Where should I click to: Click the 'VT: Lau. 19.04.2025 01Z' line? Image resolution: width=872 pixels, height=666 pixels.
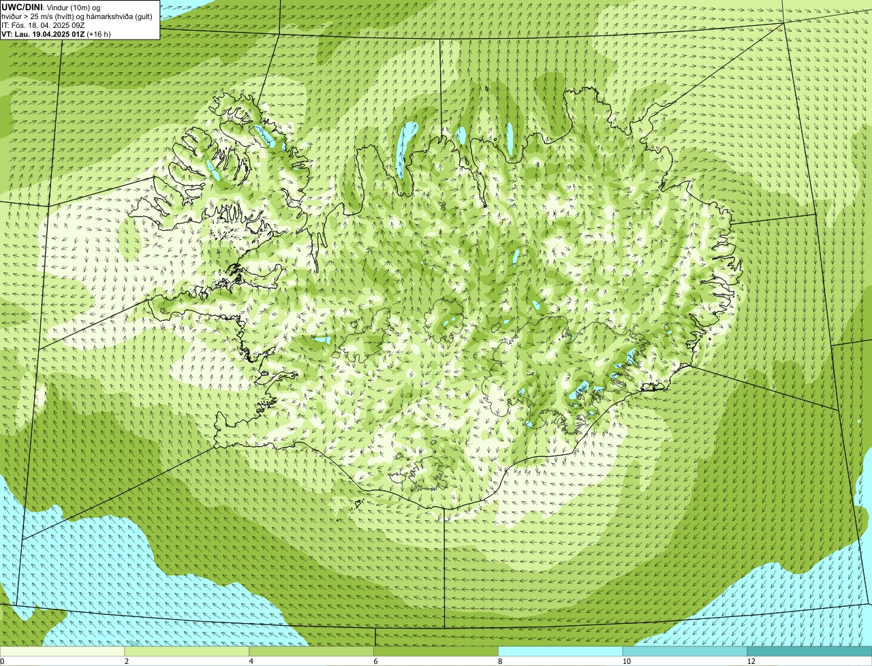43,33
